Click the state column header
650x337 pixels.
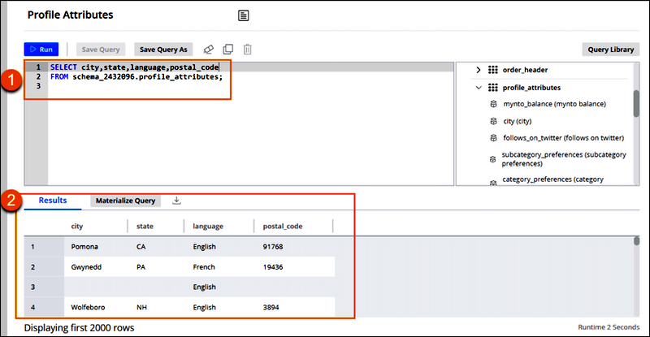(145, 227)
